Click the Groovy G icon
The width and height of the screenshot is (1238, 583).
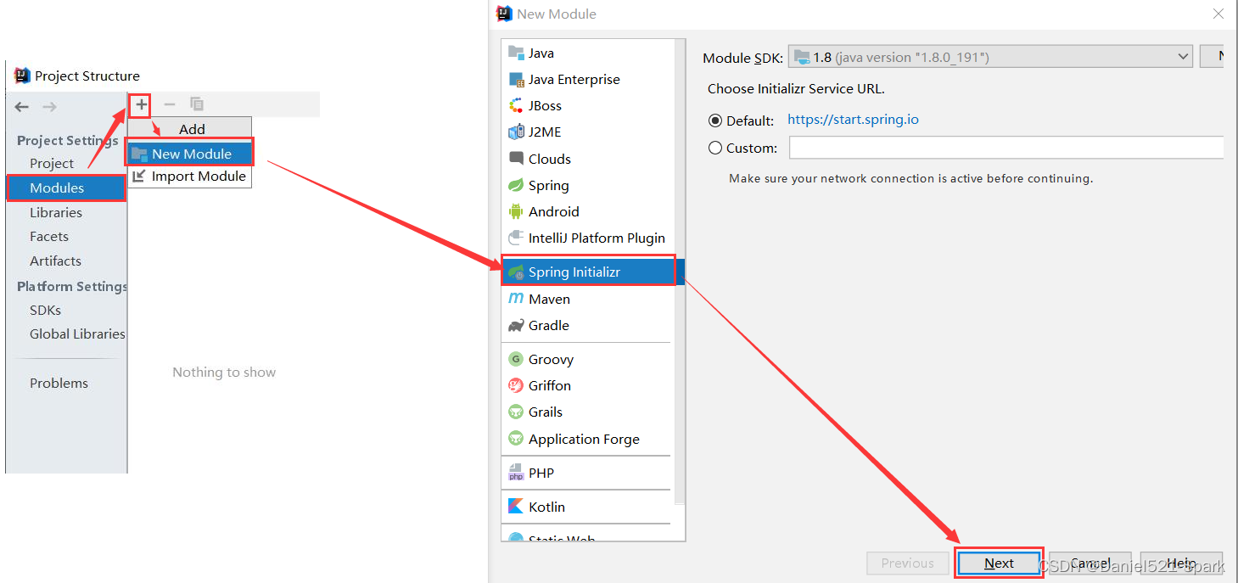point(516,360)
